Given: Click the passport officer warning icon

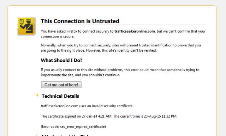Looking at the screenshot, I should pyautogui.click(x=26, y=26).
